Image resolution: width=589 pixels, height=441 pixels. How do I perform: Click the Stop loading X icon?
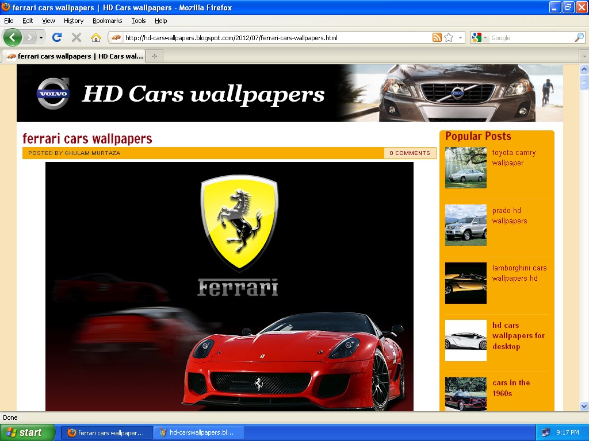point(77,37)
